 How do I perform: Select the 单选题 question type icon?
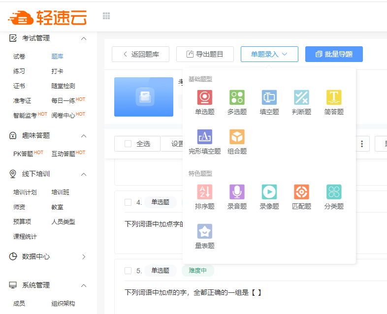(205, 97)
